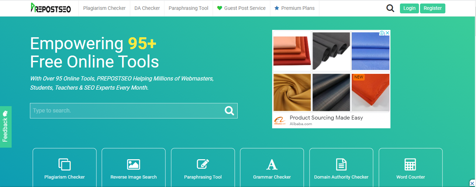Open the Feedback side tab
The width and height of the screenshot is (476, 187).
coord(6,127)
